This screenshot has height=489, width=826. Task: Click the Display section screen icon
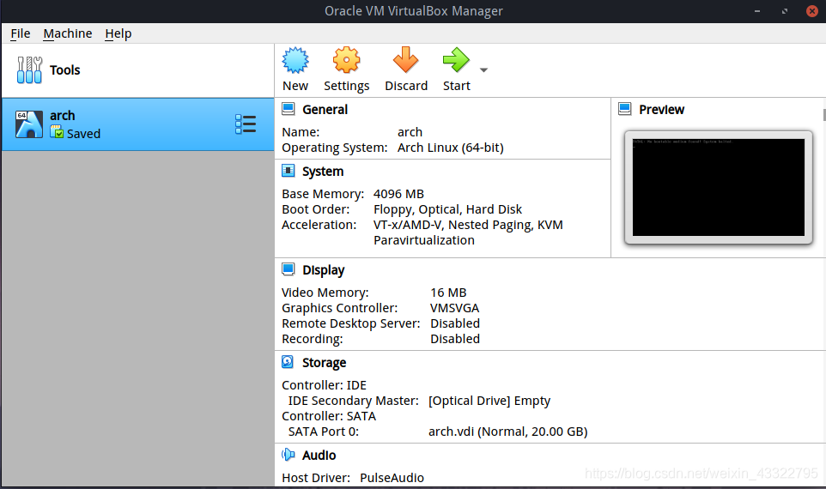(x=288, y=269)
